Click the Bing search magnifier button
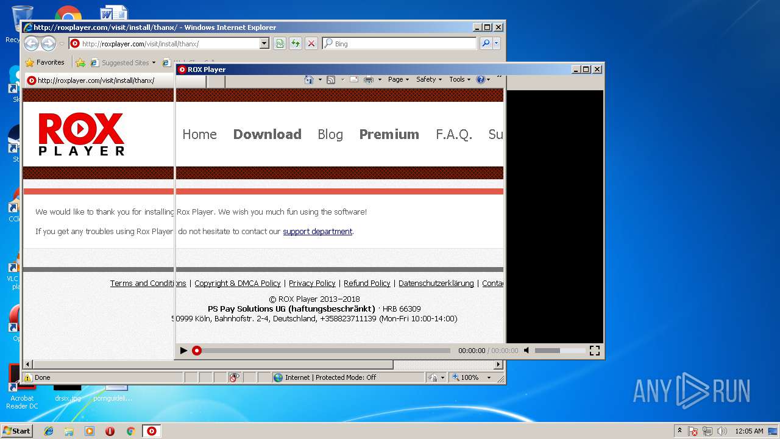 [x=485, y=43]
